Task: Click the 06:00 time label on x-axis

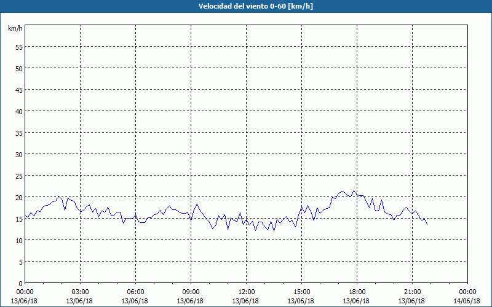Action: pos(135,292)
